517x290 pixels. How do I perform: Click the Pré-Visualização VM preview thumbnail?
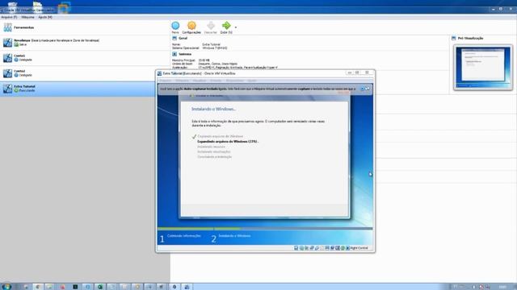tap(483, 67)
